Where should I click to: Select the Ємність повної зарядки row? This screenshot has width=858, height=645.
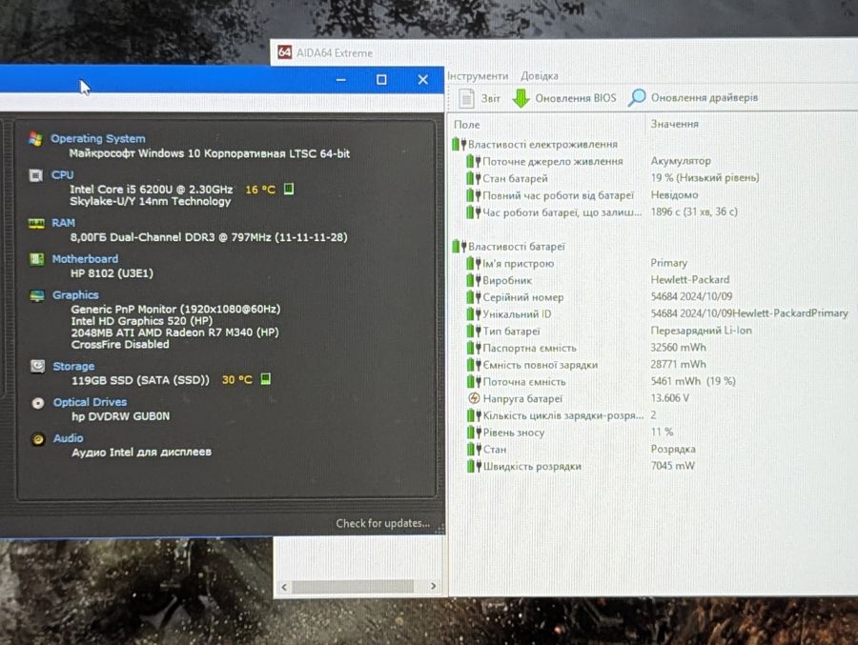pyautogui.click(x=532, y=365)
